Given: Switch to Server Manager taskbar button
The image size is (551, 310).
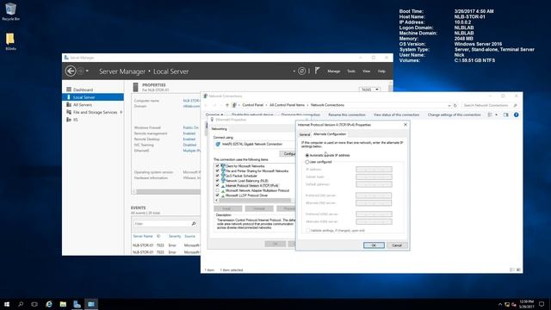Looking at the screenshot, I should click(77, 304).
